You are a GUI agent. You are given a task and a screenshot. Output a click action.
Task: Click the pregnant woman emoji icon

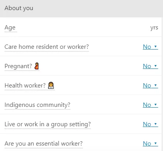(x=37, y=66)
